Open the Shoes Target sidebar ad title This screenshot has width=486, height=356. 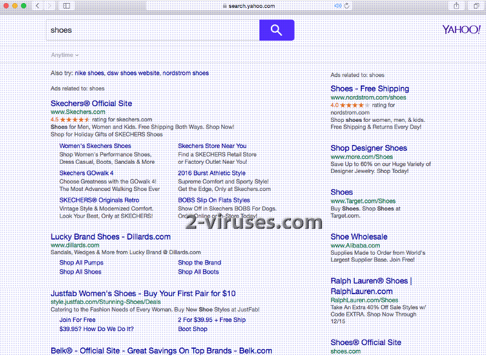(x=341, y=192)
